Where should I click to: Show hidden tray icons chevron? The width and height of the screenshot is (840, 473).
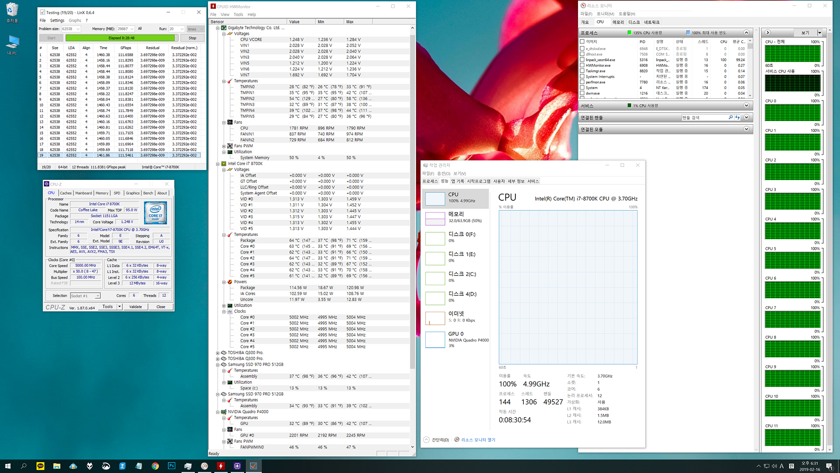click(x=758, y=466)
